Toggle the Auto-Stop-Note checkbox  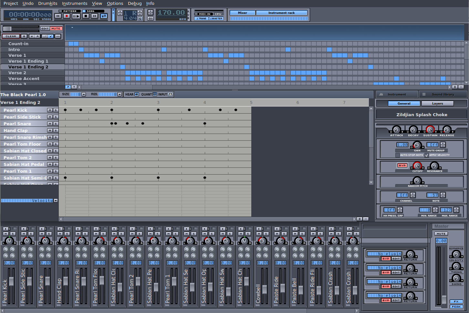point(398,155)
